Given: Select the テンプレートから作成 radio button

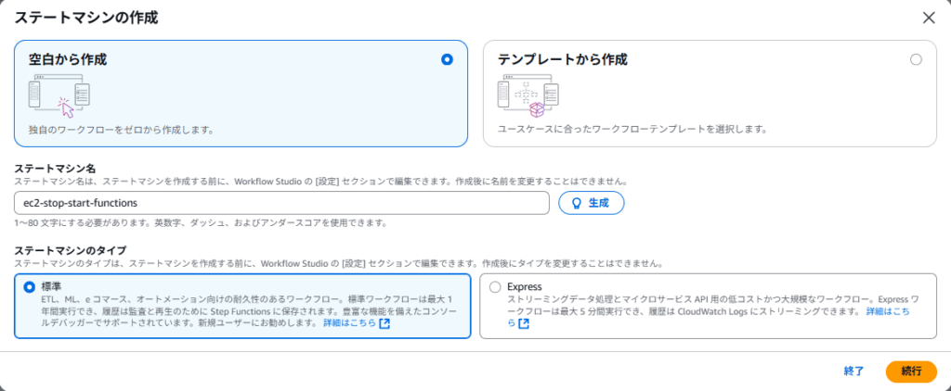Looking at the screenshot, I should 917,59.
